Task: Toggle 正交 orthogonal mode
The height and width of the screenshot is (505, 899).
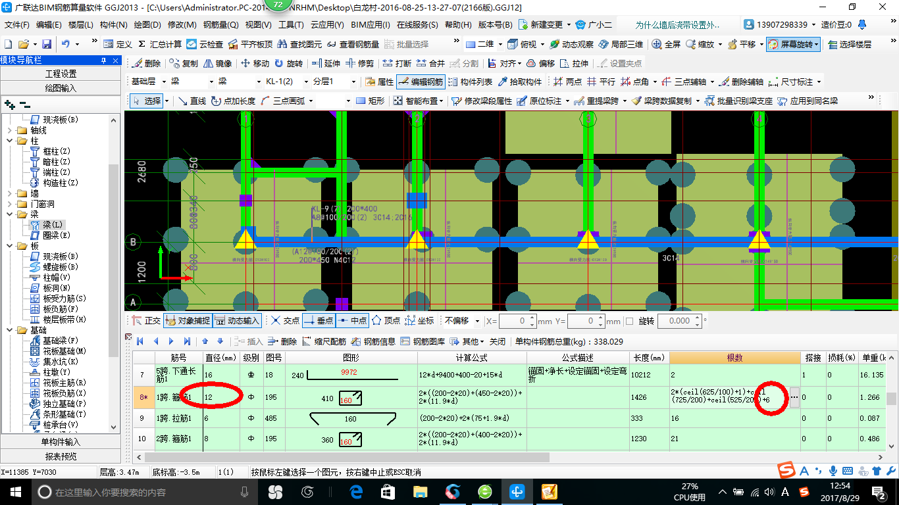Action: point(146,320)
